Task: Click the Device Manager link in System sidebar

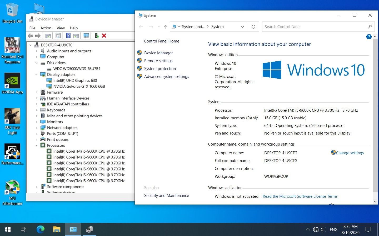Action: pyautogui.click(x=158, y=53)
